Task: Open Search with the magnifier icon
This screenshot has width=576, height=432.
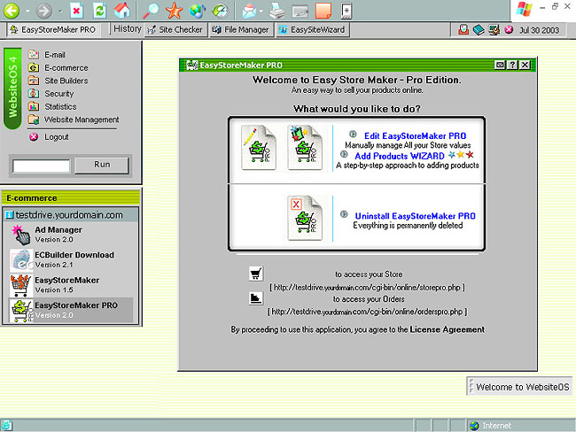Action: (x=151, y=11)
